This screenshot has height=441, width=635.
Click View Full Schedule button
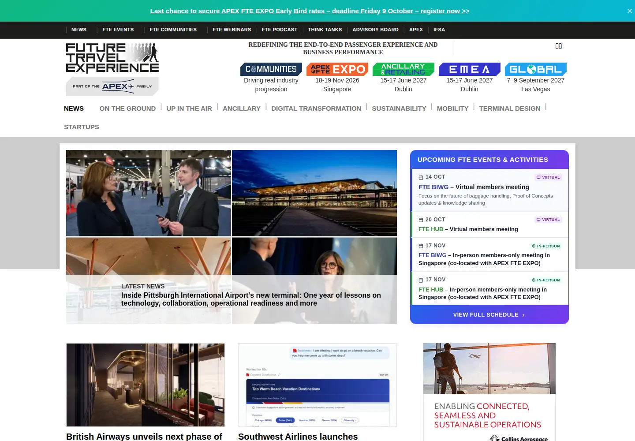point(489,315)
